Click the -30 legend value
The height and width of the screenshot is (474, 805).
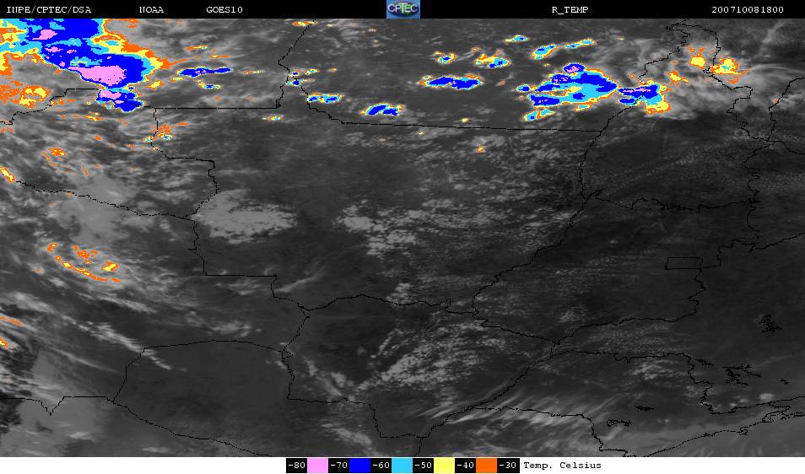click(x=508, y=466)
